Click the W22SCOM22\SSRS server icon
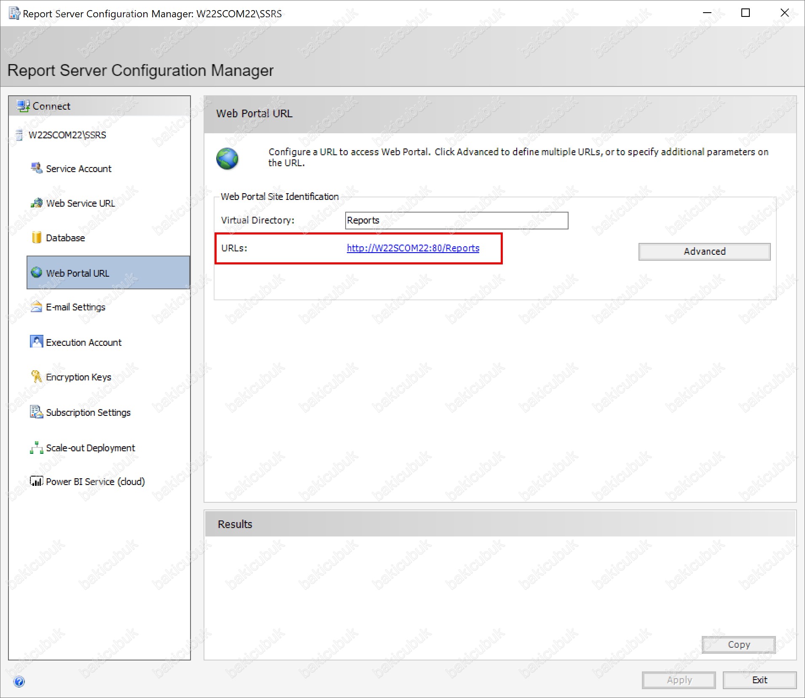The height and width of the screenshot is (698, 805). click(19, 135)
